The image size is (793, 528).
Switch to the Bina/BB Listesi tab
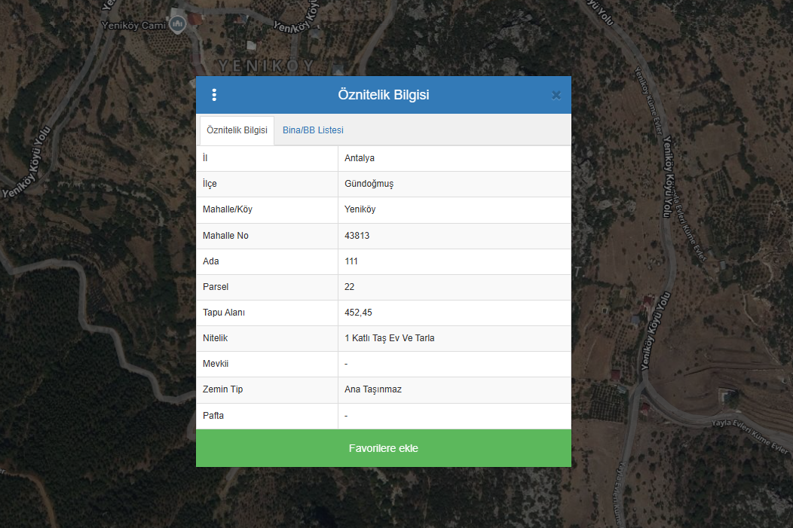313,130
